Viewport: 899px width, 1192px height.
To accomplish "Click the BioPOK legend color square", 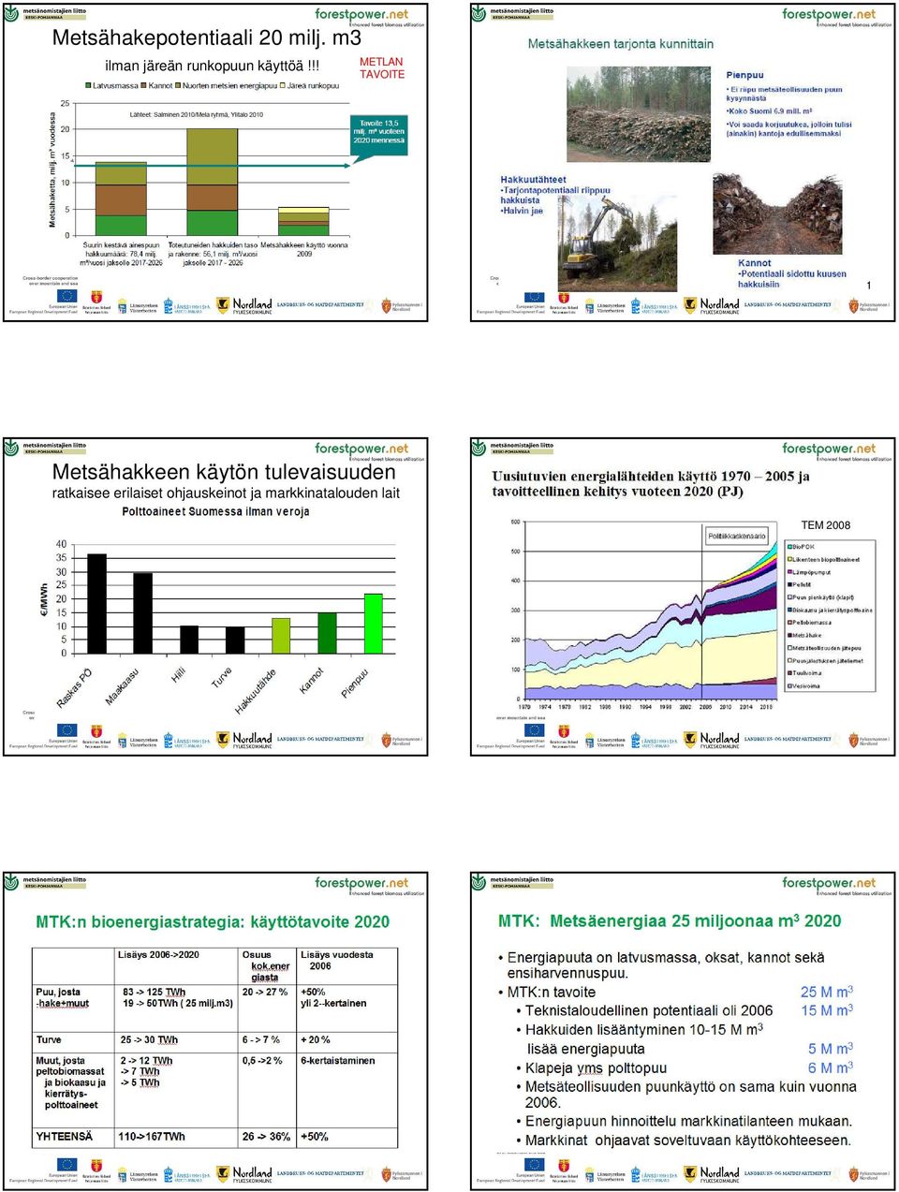I will click(x=789, y=547).
